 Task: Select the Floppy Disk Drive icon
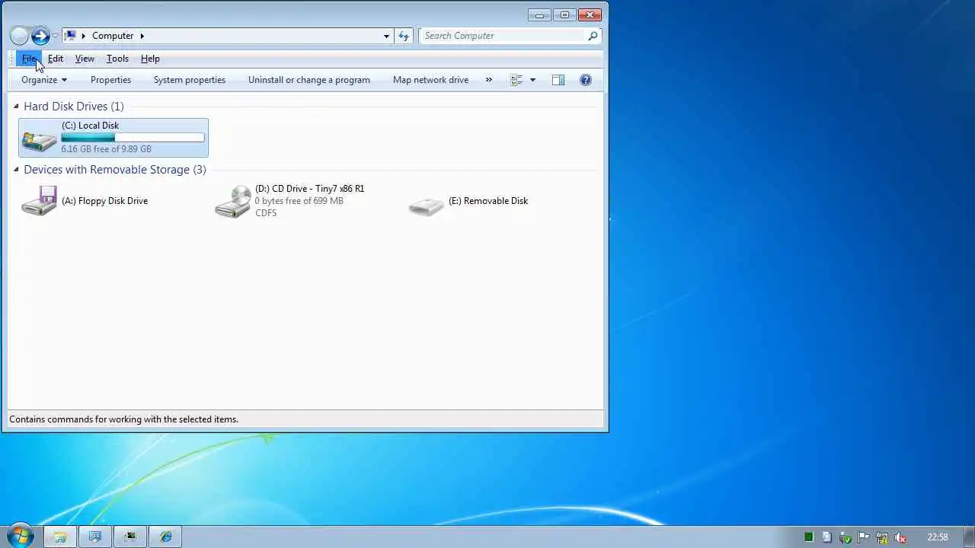[x=39, y=201]
